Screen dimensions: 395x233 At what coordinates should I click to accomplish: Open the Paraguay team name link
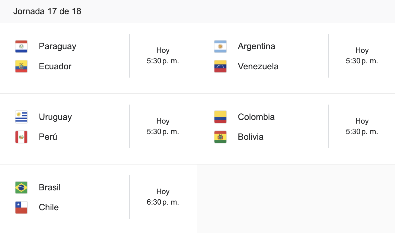click(x=57, y=46)
